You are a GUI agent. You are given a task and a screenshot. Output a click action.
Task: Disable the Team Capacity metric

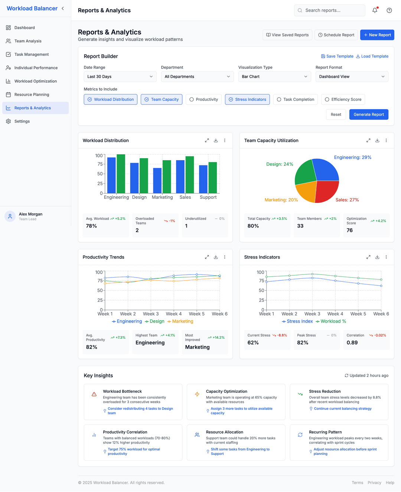[x=162, y=99]
